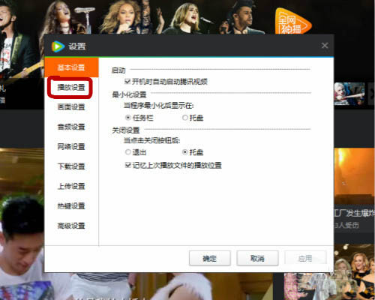Screen dimensions: 375x300
Task: Go to the 网络设置 tab
Action: (x=71, y=146)
